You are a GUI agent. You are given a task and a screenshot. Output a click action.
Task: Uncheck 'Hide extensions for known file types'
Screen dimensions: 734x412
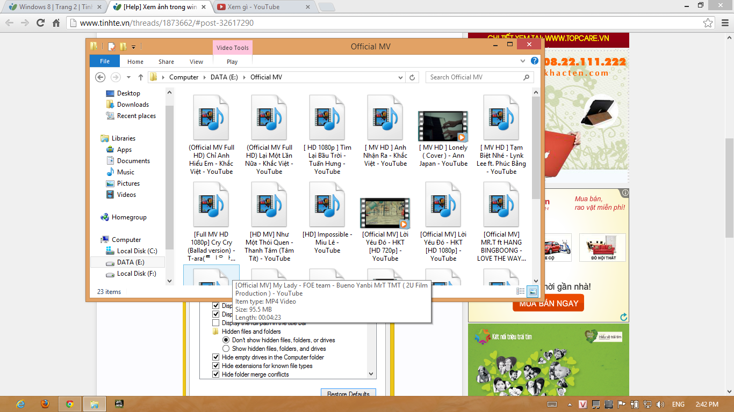coord(216,366)
